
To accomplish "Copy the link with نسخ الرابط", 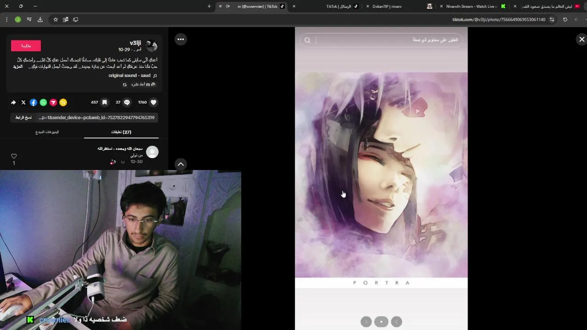I will point(23,117).
